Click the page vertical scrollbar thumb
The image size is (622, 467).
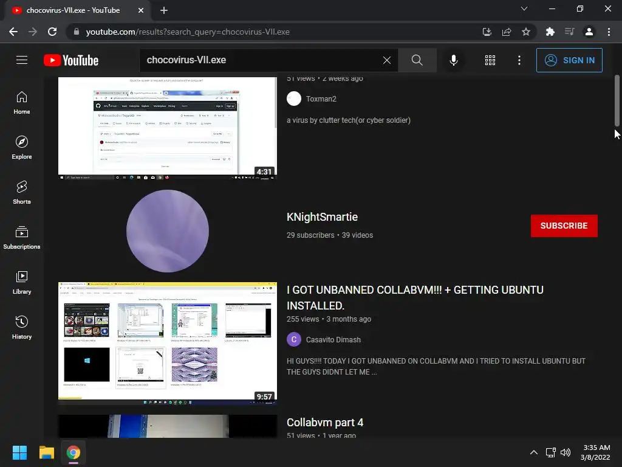pos(617,100)
